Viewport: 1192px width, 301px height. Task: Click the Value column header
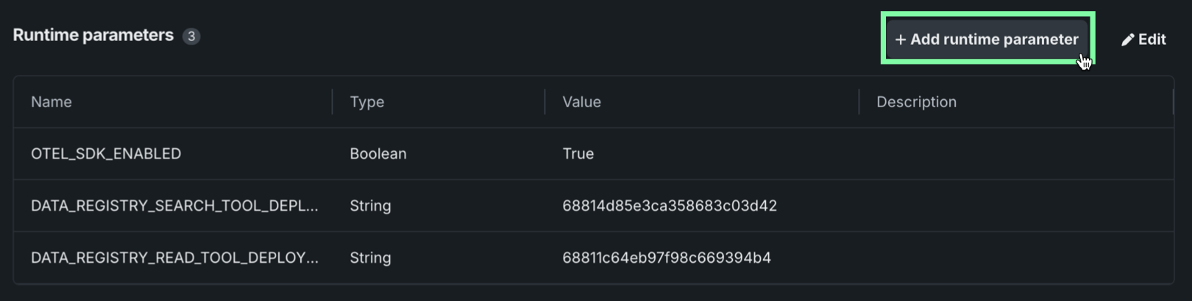point(582,102)
